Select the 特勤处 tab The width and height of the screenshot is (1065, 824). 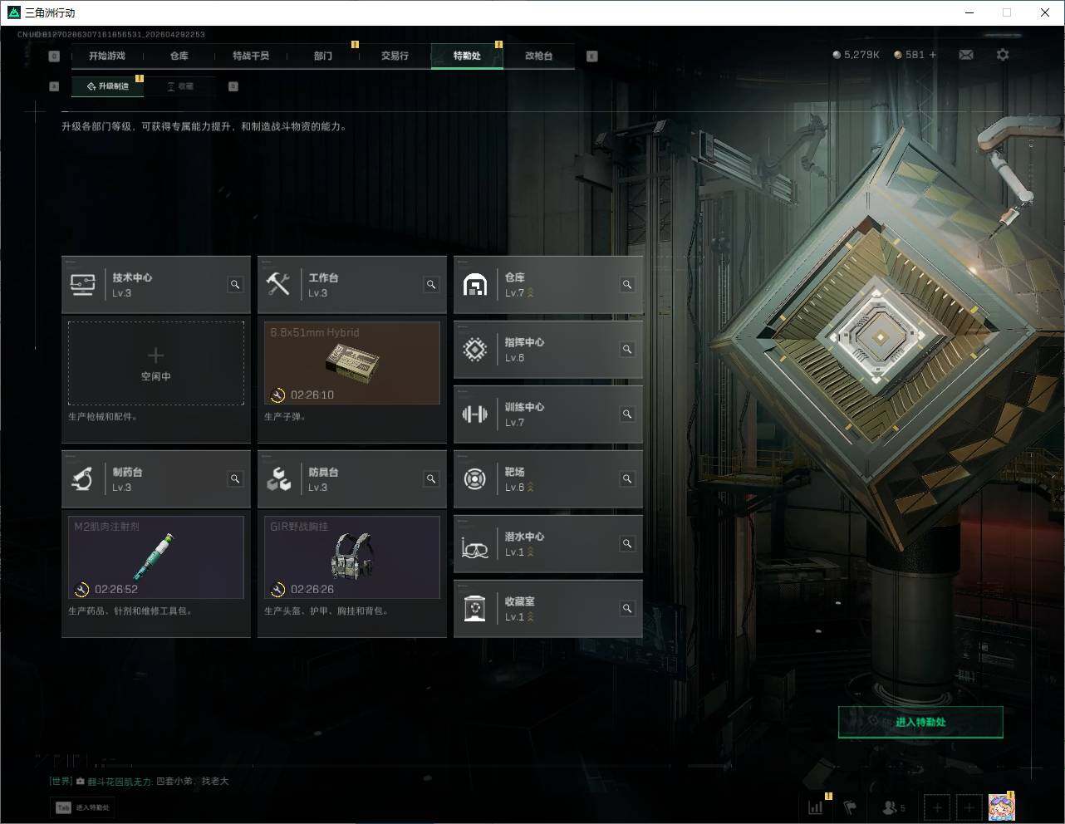coord(467,56)
